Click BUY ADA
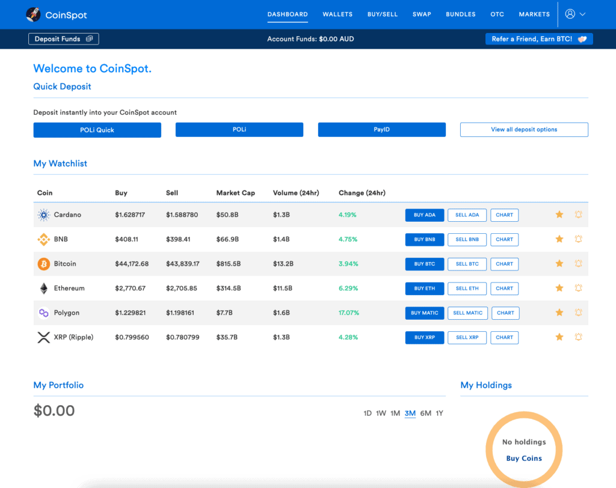The width and height of the screenshot is (616, 488). point(425,215)
